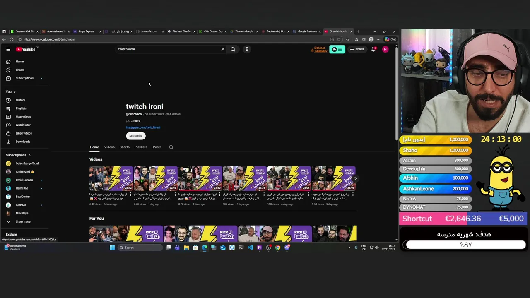Click the browser address bar URL
This screenshot has height=298, width=530.
[49, 39]
